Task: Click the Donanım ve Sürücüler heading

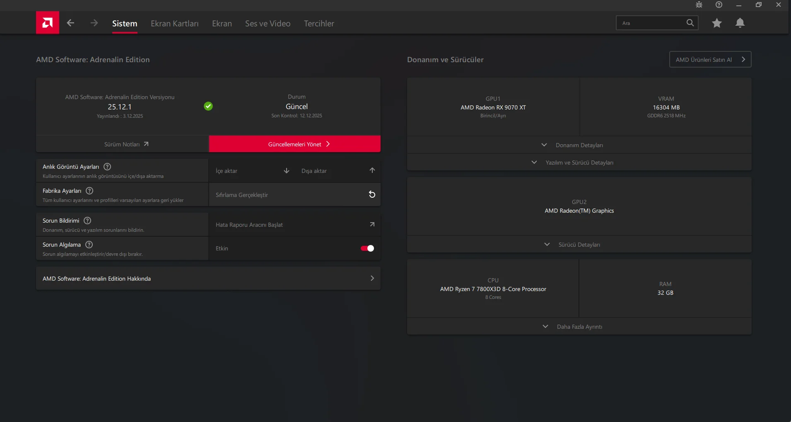Action: [445, 60]
